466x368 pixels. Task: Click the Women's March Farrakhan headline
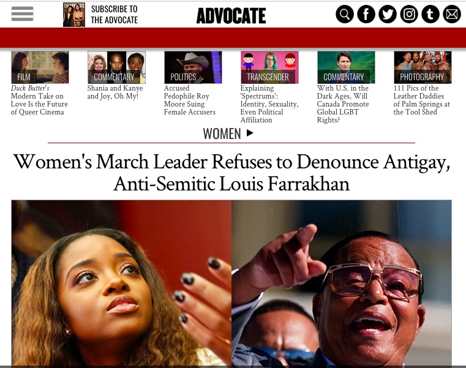[x=231, y=173]
